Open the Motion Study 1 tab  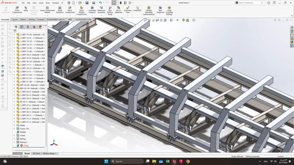pyautogui.click(x=49, y=153)
